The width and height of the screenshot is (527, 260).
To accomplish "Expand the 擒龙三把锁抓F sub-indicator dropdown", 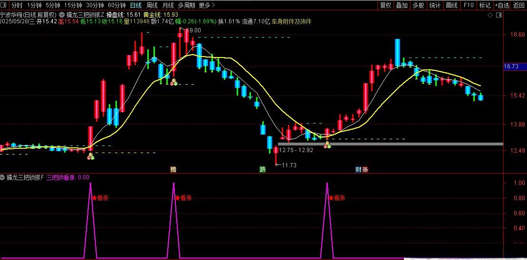I will click(3, 177).
